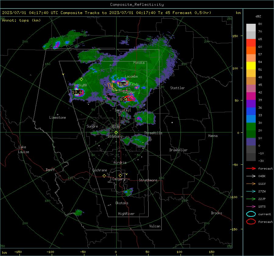
Task: Click the Okotoks city label
Action: pos(122,203)
